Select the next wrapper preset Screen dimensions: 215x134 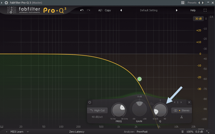coord(203,3)
